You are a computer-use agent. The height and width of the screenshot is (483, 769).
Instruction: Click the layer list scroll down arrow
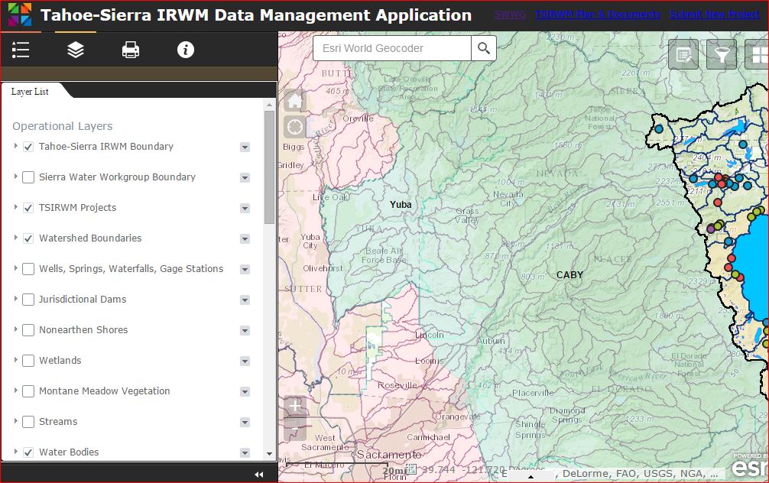(269, 454)
